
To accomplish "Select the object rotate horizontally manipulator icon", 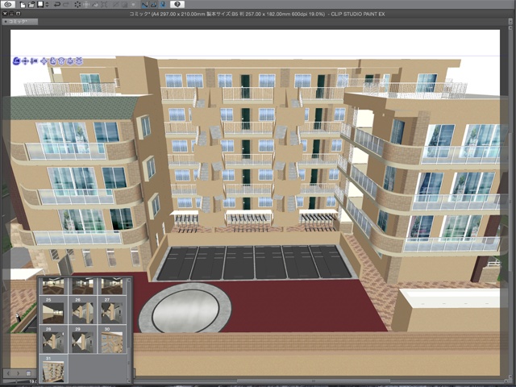I will pyautogui.click(x=61, y=61).
